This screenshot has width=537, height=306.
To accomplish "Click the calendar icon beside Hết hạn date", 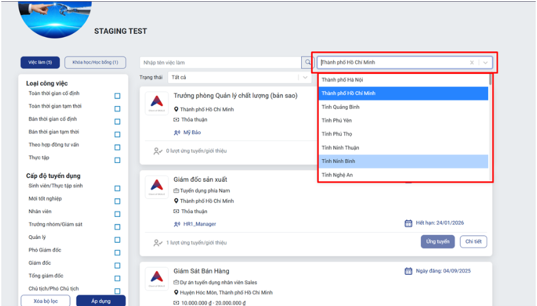I will (408, 223).
